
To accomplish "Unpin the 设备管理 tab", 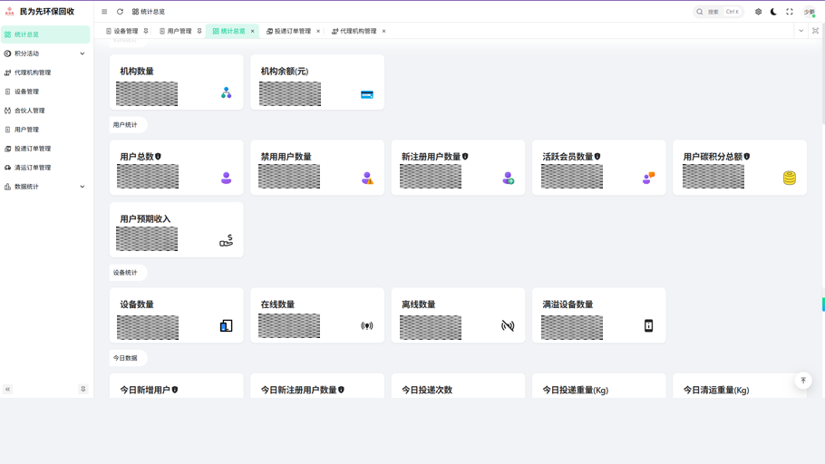I will 146,31.
